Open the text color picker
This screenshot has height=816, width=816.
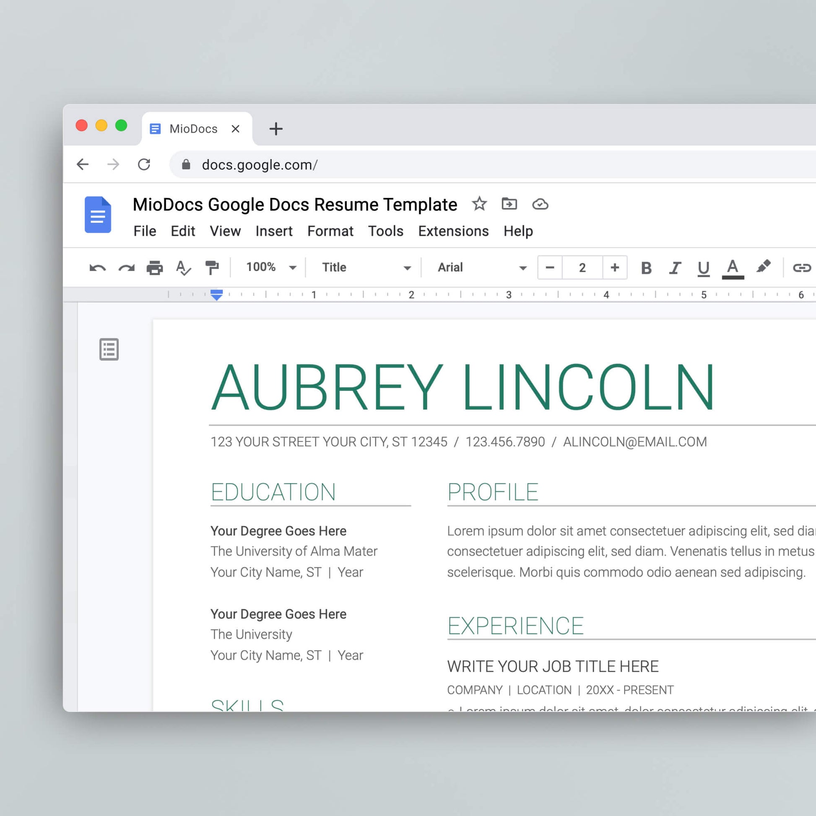(733, 268)
